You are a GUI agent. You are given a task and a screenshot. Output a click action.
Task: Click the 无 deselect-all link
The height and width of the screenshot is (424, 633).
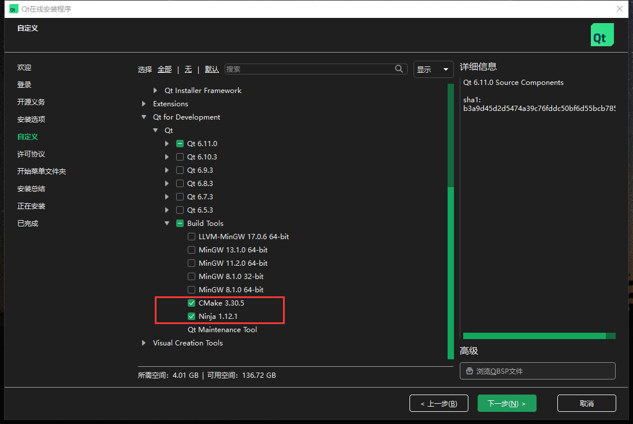(188, 69)
